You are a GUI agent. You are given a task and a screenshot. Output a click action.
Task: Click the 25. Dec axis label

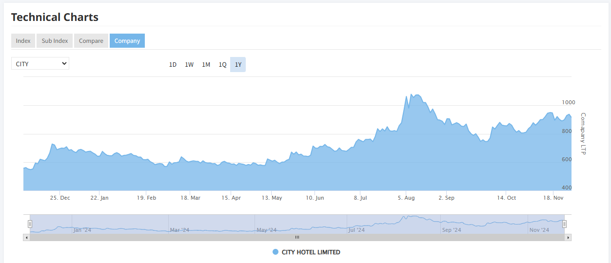point(60,198)
